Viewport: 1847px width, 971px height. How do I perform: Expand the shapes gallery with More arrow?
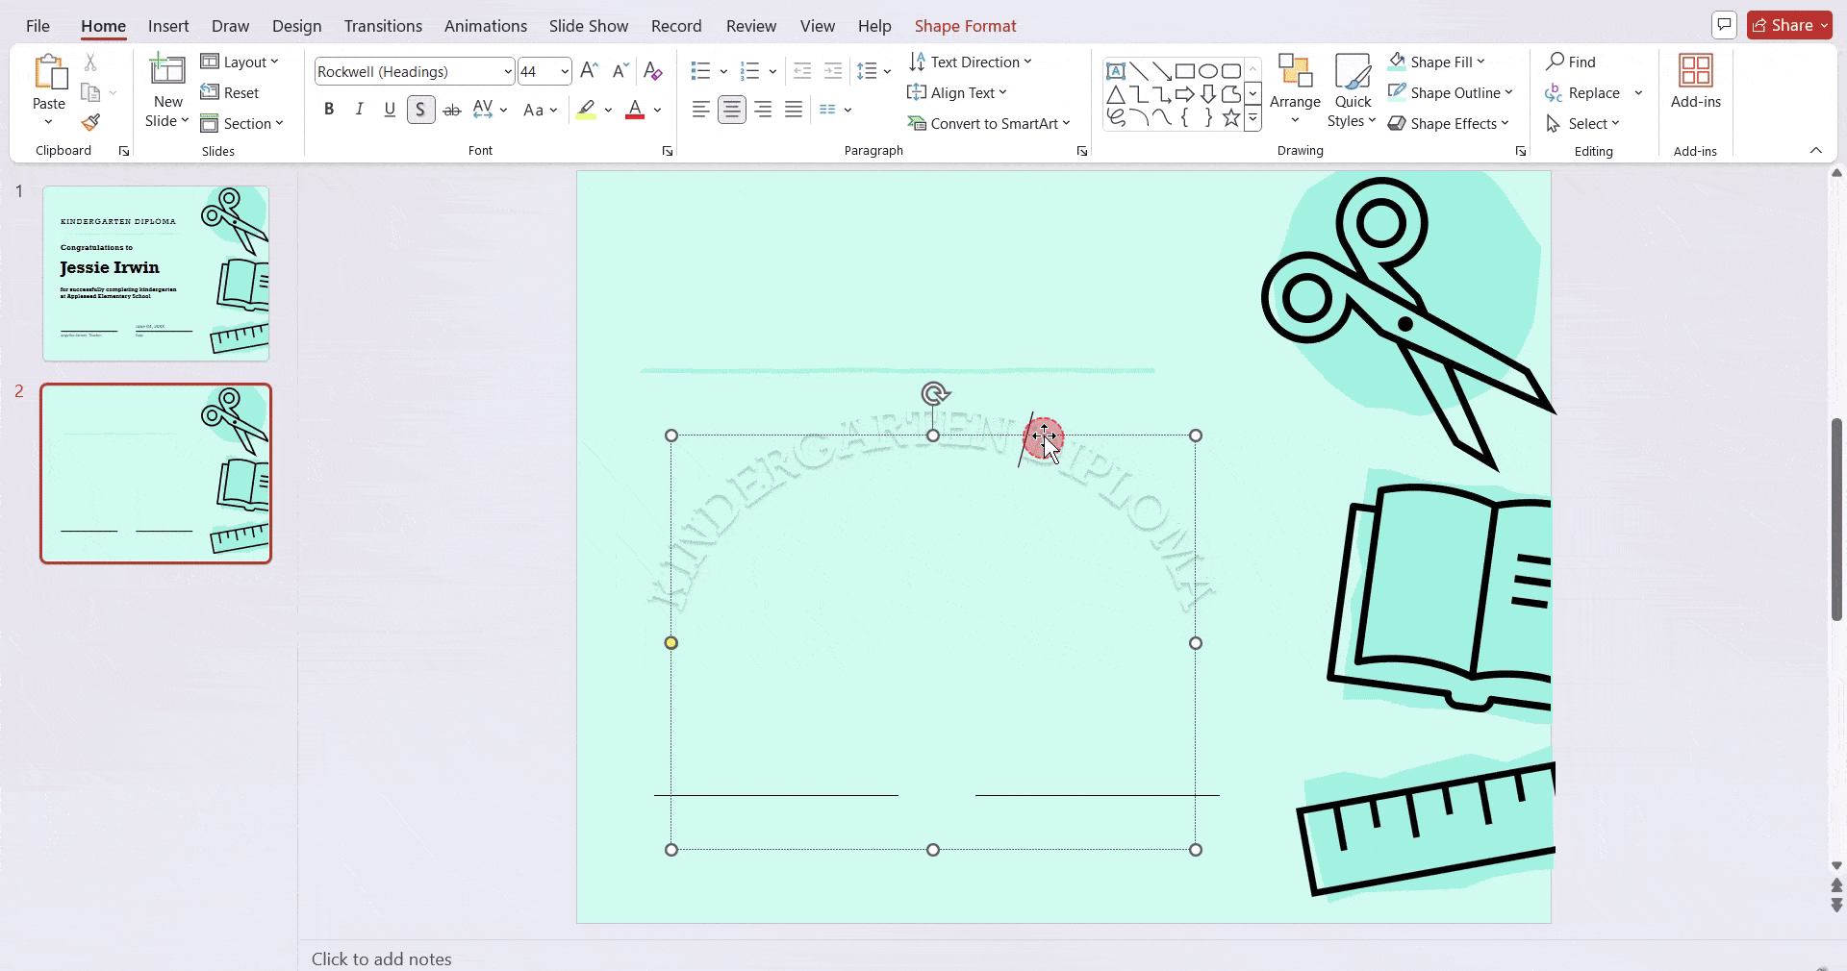point(1253,117)
